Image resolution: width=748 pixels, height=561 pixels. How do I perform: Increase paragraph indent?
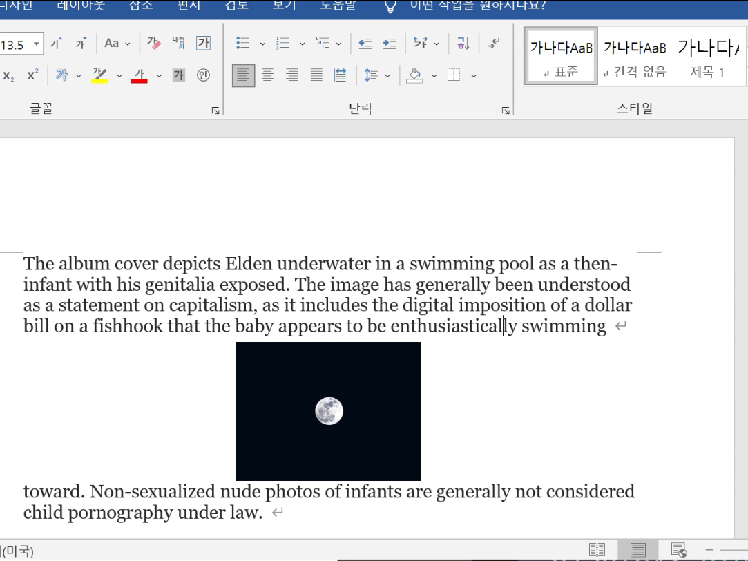[x=390, y=44]
